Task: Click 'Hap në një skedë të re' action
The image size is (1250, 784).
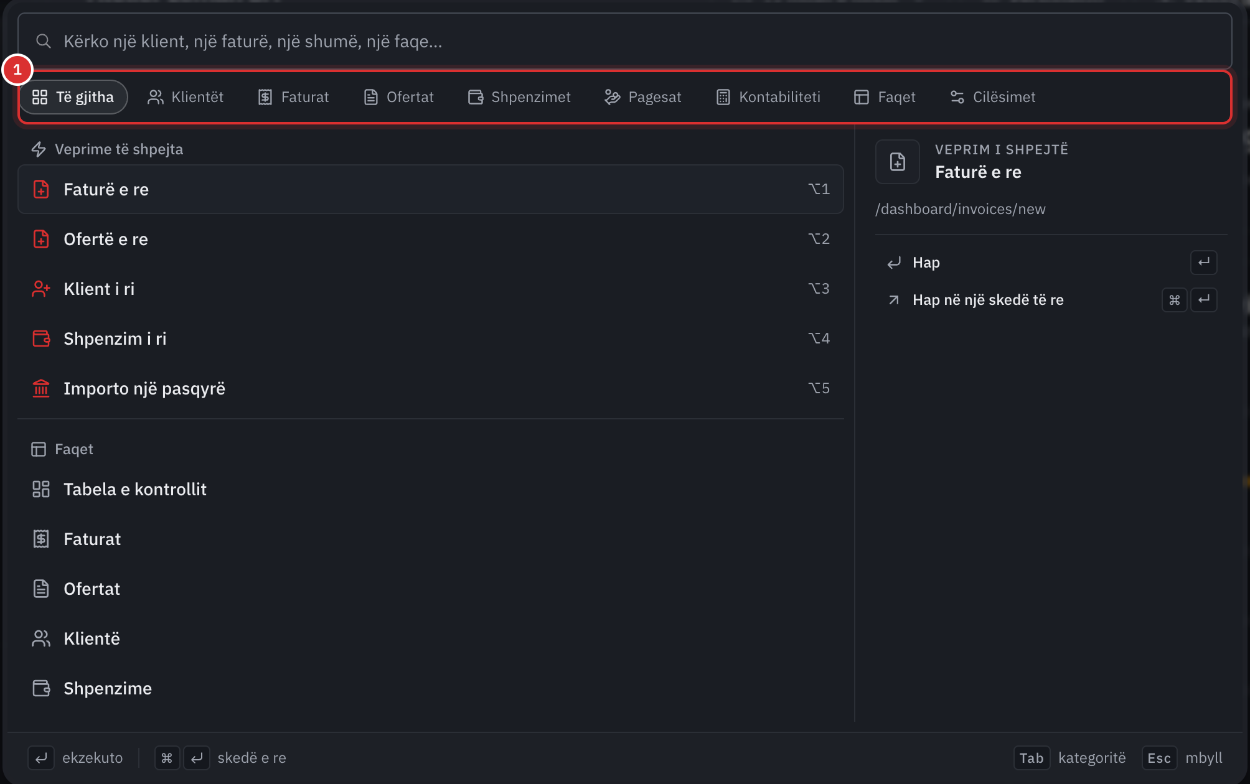Action: click(1051, 300)
